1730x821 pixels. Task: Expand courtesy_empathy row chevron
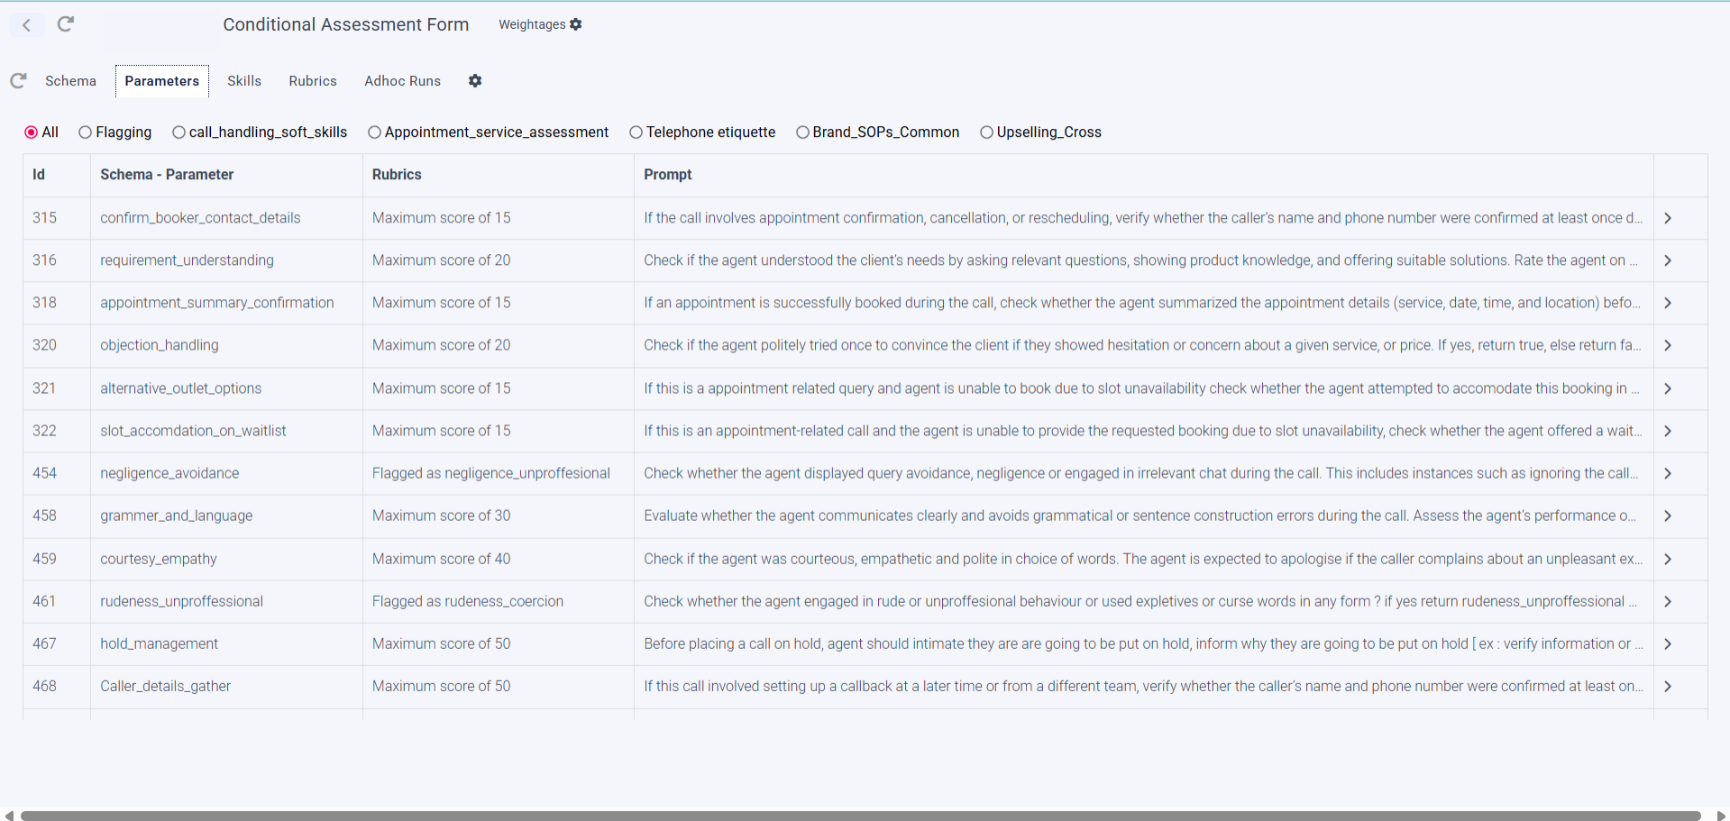[1668, 559]
